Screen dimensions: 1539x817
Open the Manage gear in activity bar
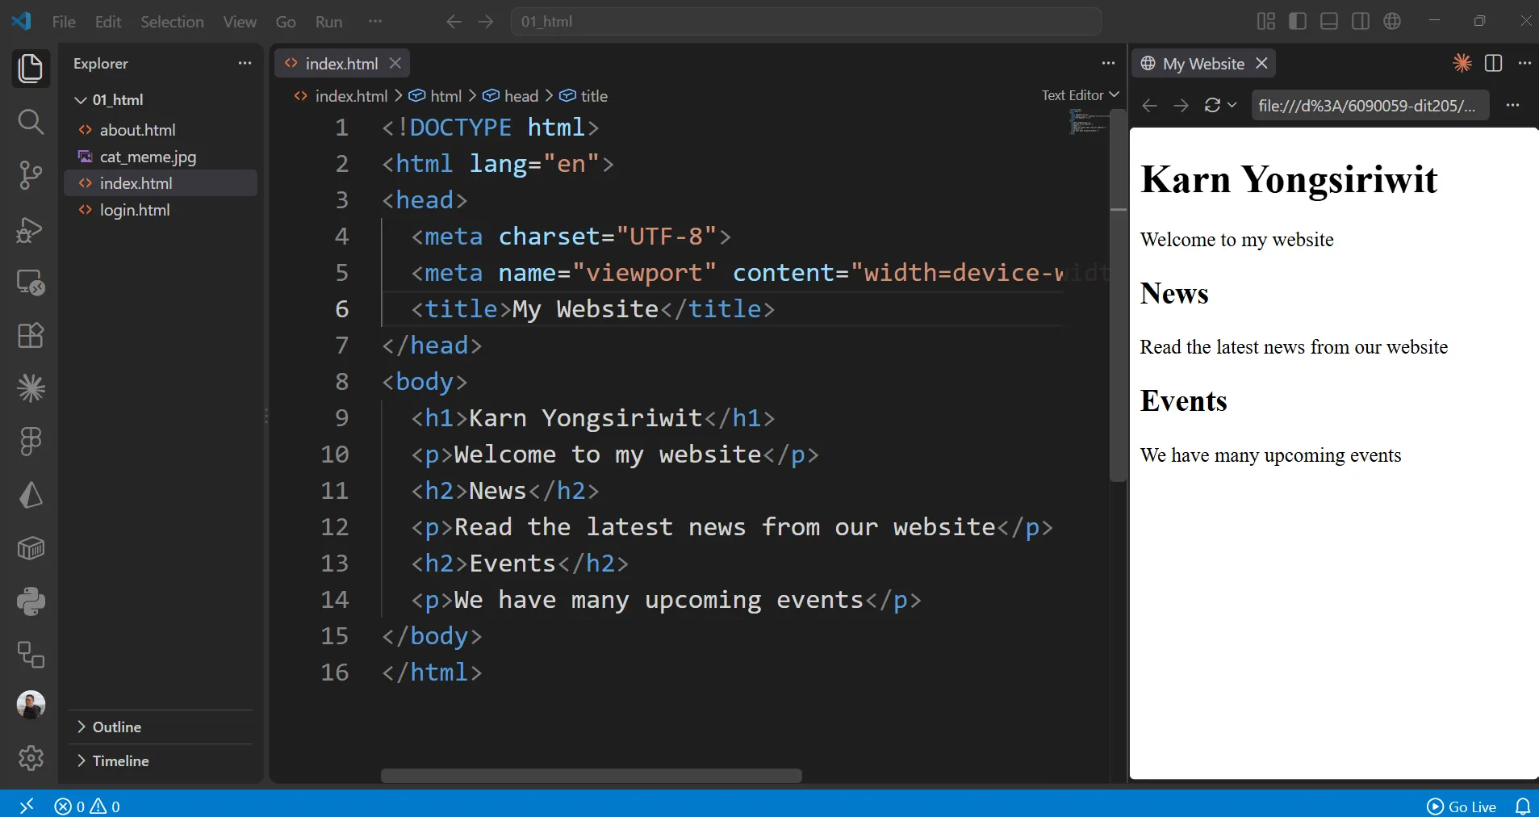tap(31, 758)
